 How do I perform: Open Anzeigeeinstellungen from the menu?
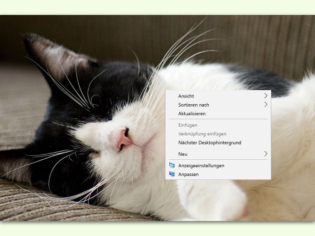pyautogui.click(x=218, y=166)
